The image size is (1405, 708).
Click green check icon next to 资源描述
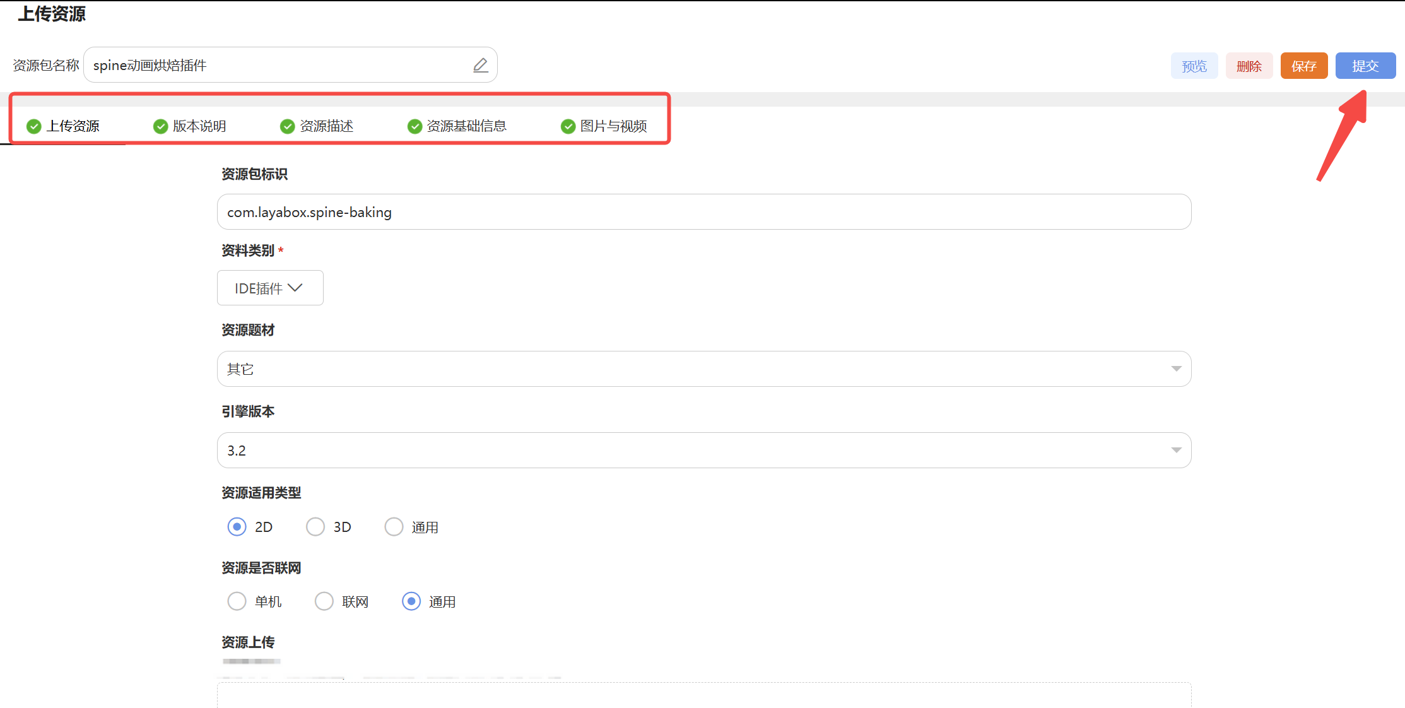pos(288,126)
